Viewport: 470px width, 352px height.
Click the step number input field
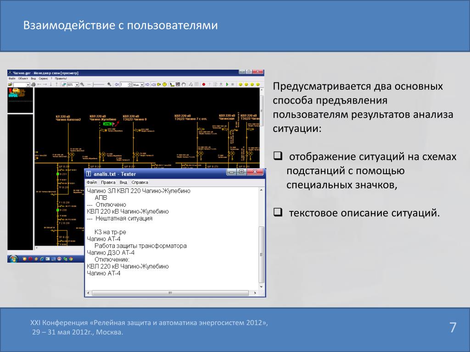click(124, 85)
